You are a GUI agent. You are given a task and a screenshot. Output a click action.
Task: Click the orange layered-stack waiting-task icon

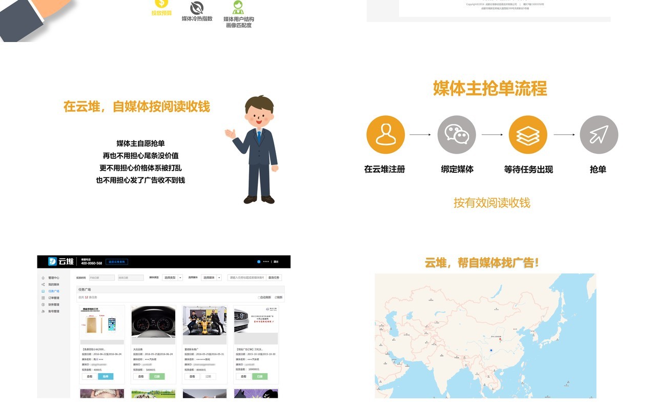[528, 135]
